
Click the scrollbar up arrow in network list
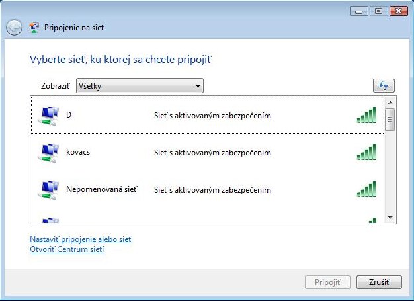(x=390, y=103)
